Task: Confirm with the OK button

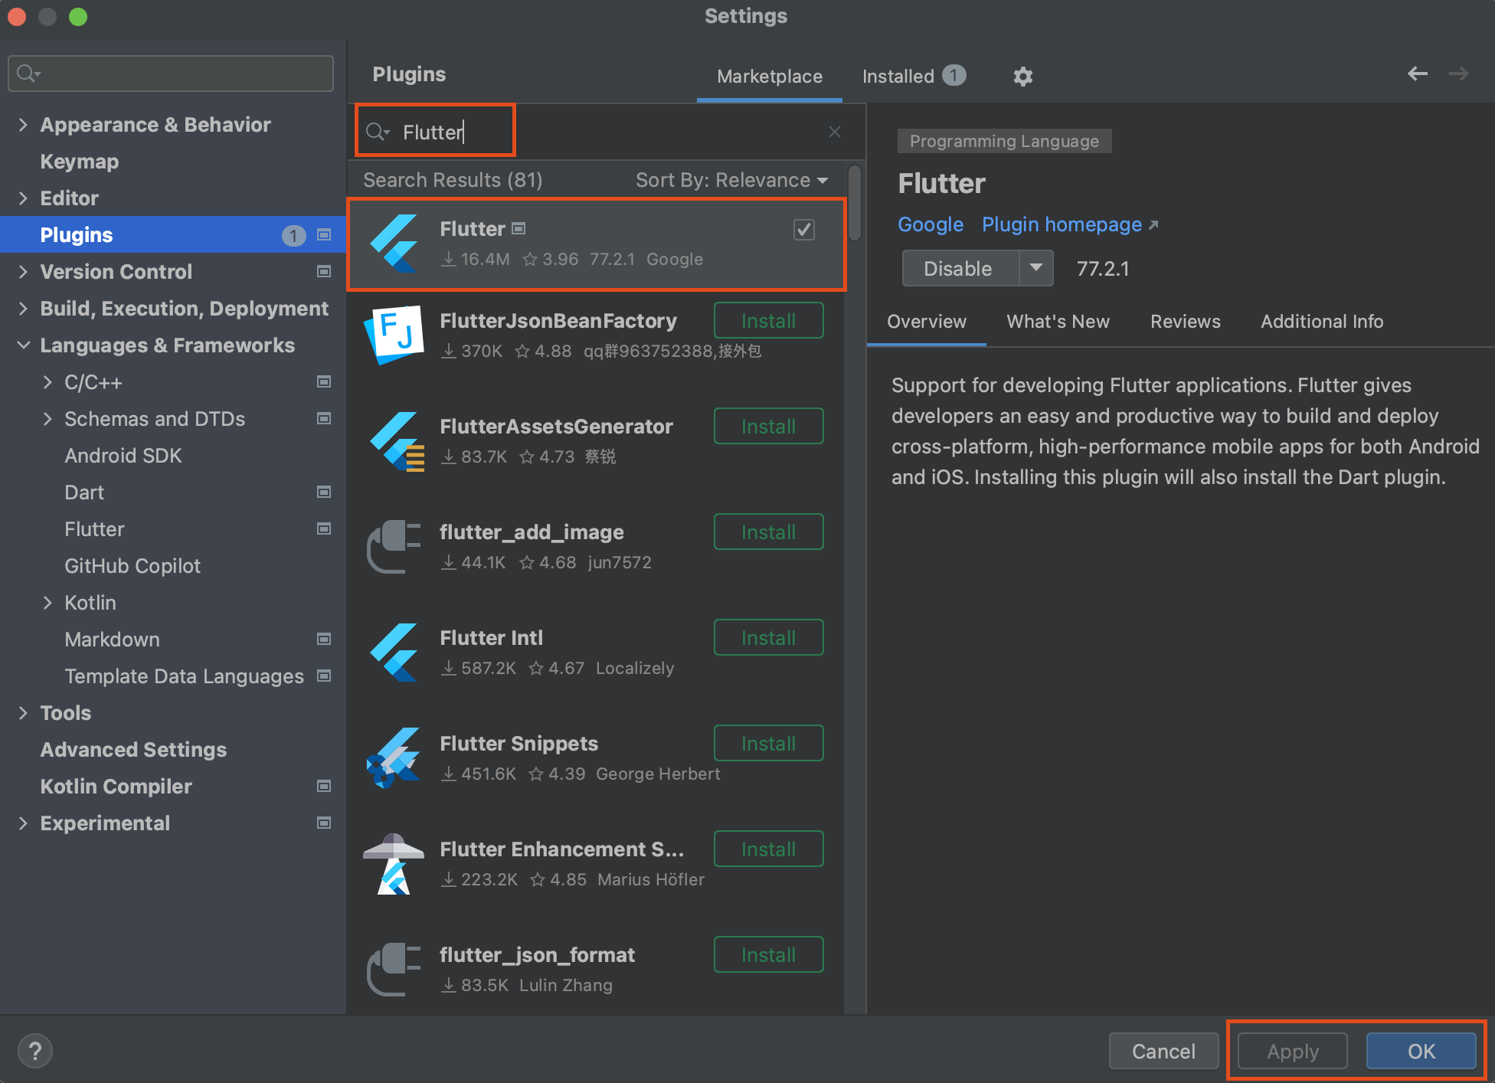Action: (1421, 1051)
